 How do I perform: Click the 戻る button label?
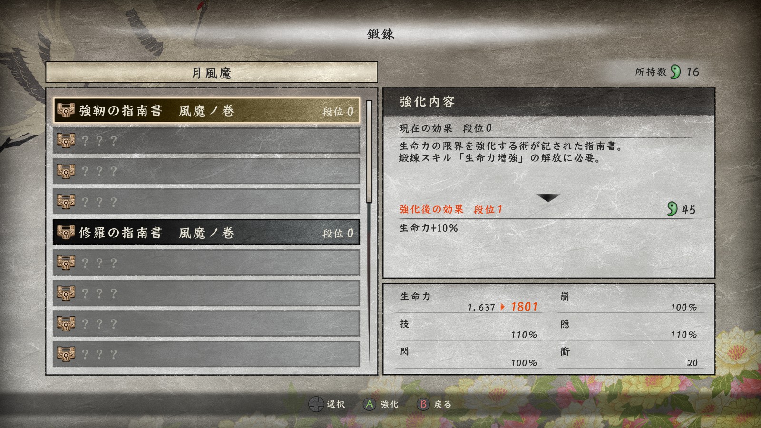[443, 404]
